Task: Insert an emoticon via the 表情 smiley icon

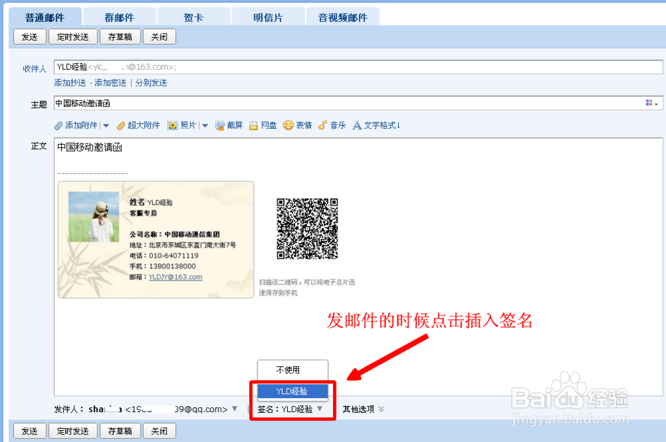Action: pos(286,125)
